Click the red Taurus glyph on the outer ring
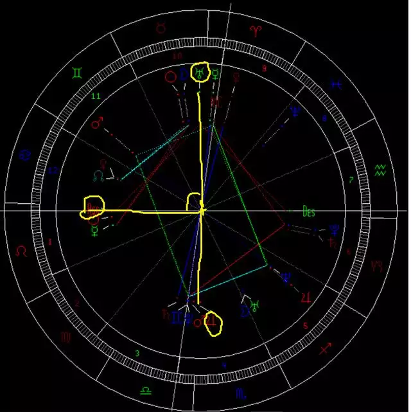The width and height of the screenshot is (411, 412). click(x=160, y=27)
